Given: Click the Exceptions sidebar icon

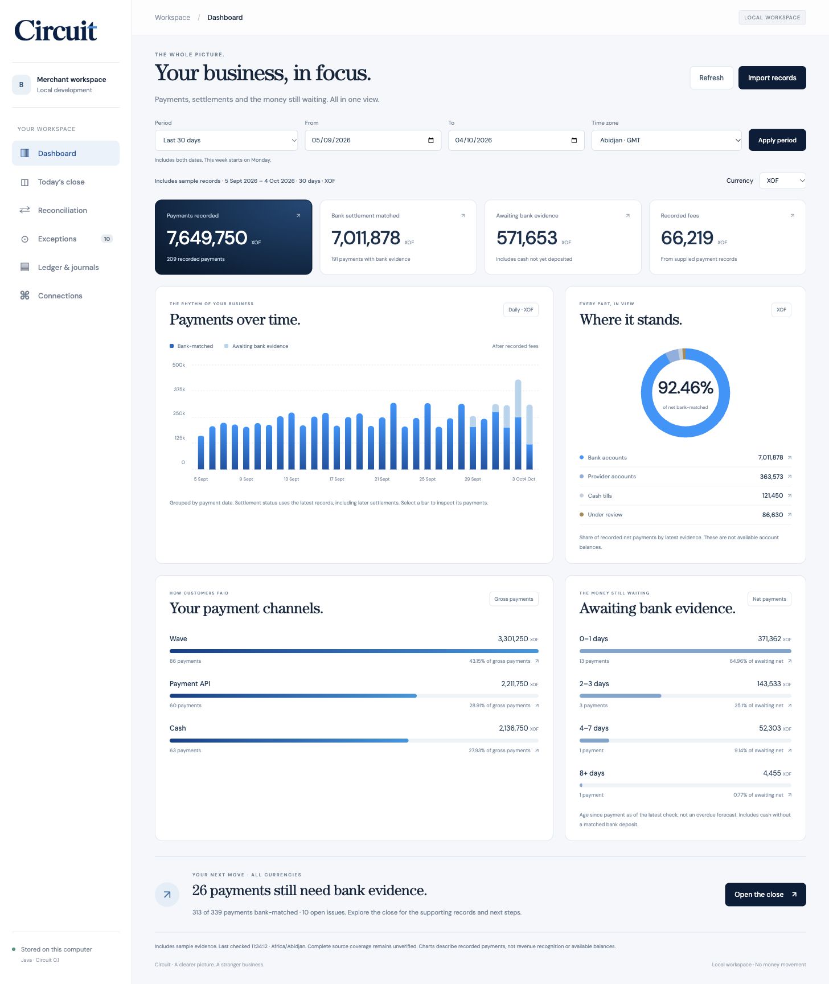Looking at the screenshot, I should [24, 239].
